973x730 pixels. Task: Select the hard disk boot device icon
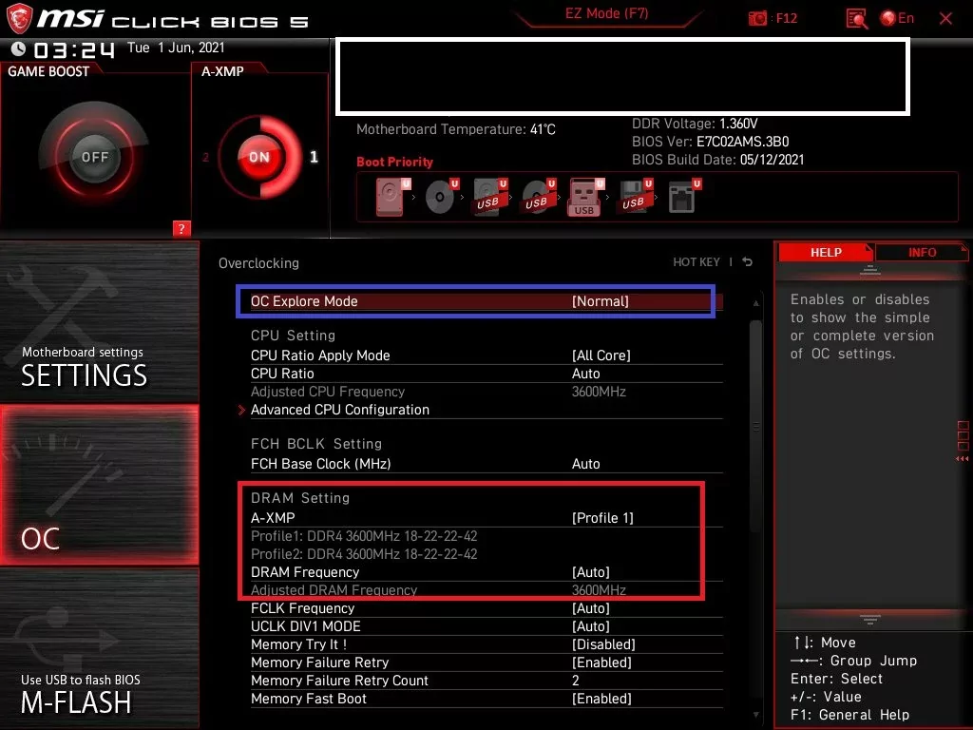[391, 198]
